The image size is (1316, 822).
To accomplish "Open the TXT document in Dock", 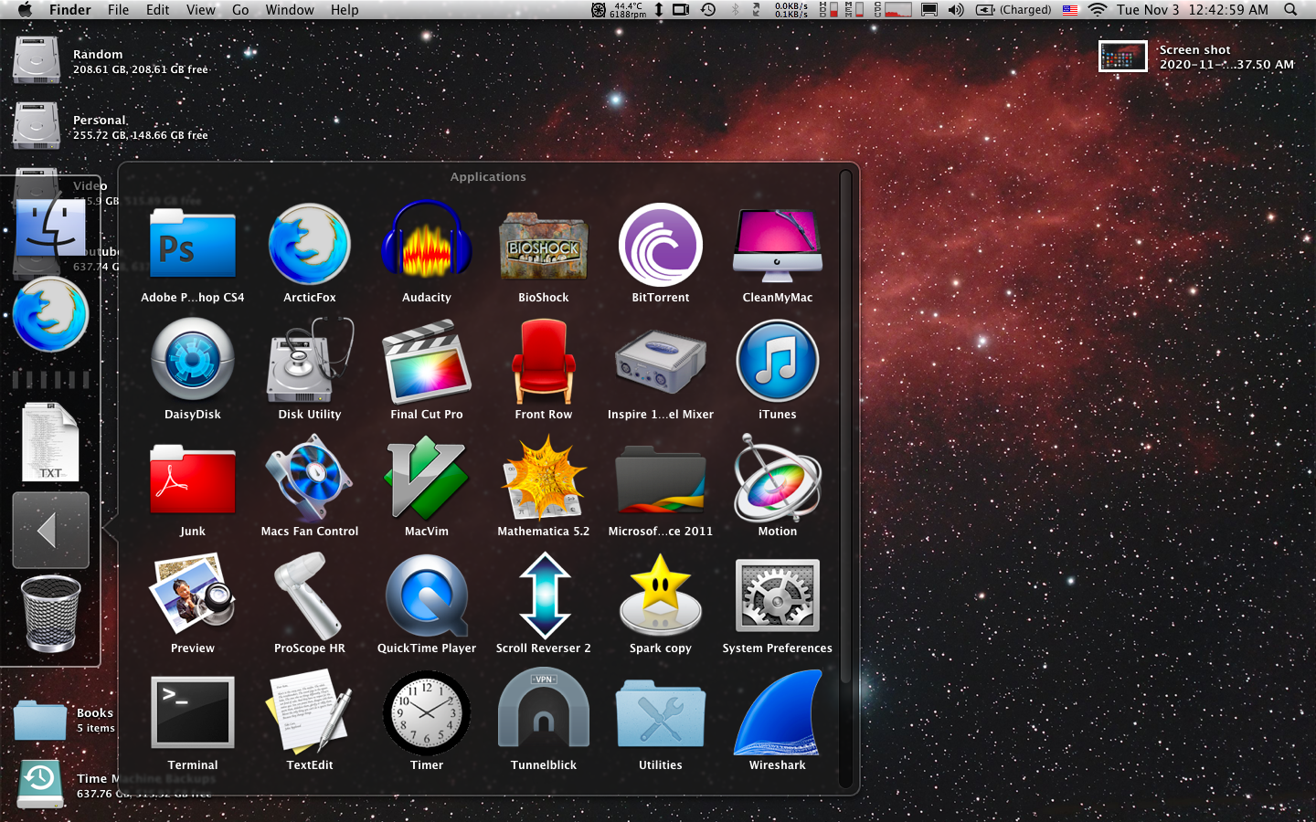I will click(x=50, y=442).
